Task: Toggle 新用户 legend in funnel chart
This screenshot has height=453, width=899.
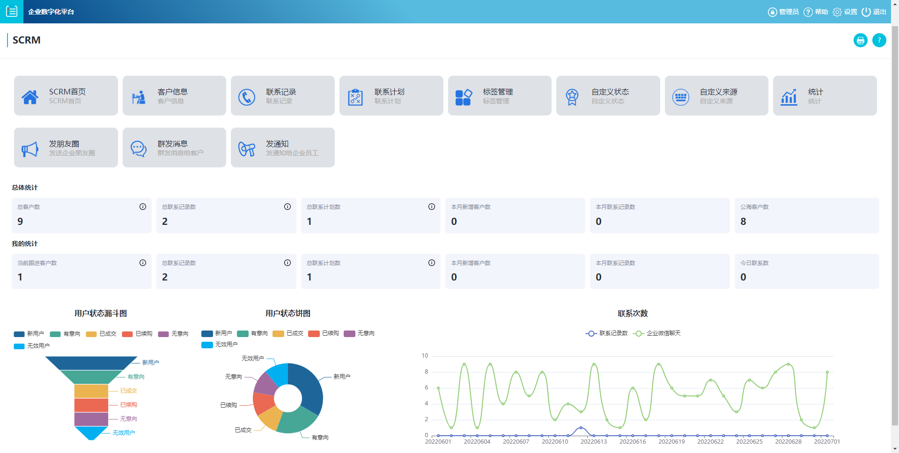Action: pyautogui.click(x=29, y=334)
